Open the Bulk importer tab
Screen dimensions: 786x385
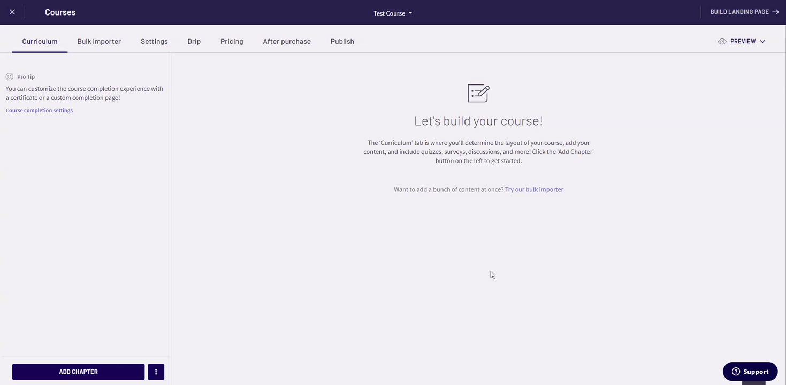(99, 41)
